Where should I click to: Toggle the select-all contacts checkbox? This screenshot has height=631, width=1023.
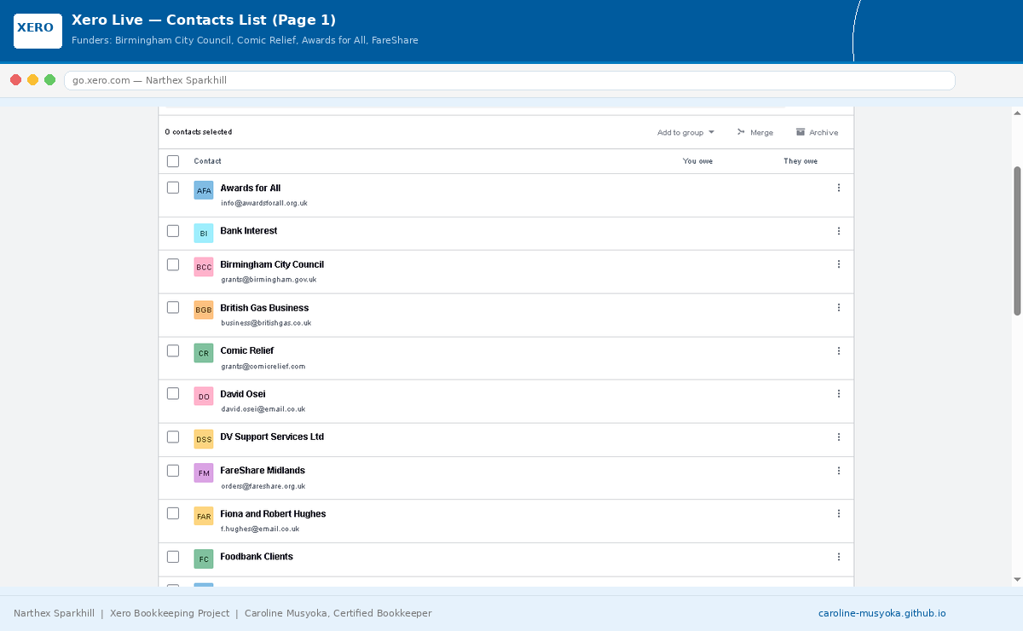[x=173, y=161]
